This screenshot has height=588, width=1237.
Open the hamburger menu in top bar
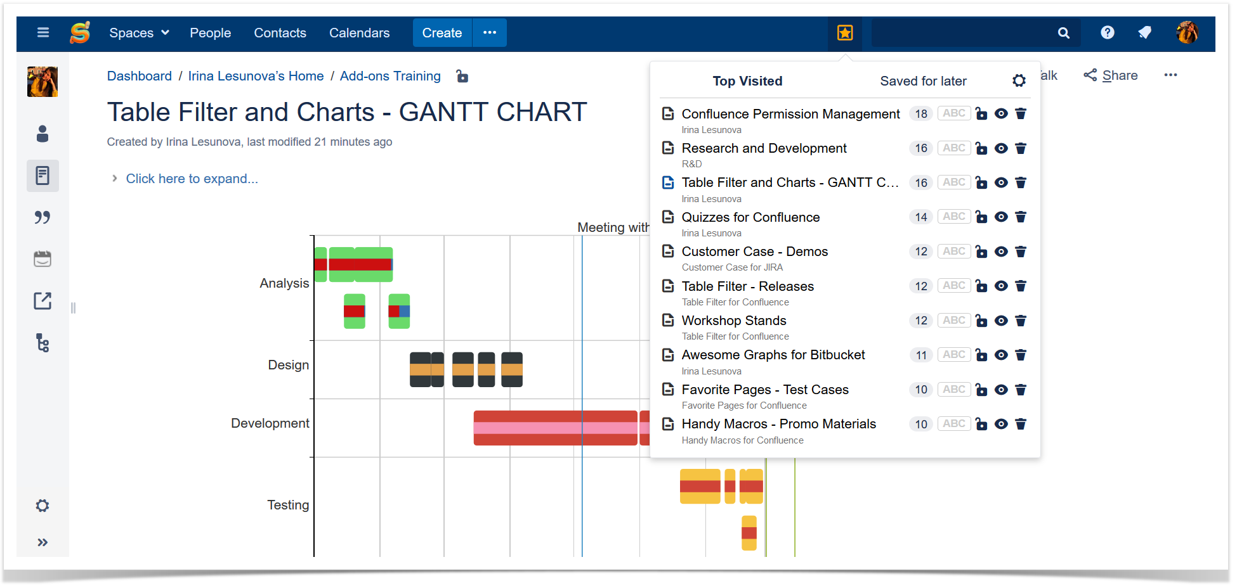coord(43,32)
